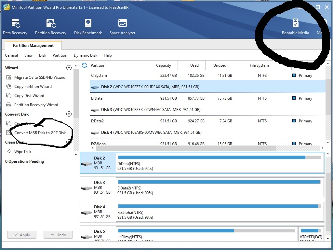333x250 pixels.
Task: Click the Apply button
Action: coord(22,235)
